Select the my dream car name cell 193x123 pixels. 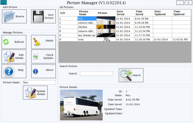[87, 35]
